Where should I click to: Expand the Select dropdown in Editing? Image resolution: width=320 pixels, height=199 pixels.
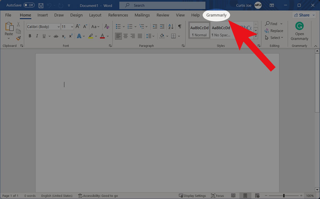click(274, 38)
